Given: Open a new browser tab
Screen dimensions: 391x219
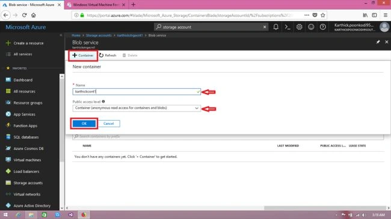Looking at the screenshot, I should (133, 4).
